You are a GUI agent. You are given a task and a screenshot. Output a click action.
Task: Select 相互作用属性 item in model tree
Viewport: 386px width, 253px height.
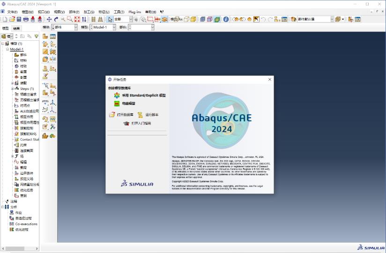point(30,122)
